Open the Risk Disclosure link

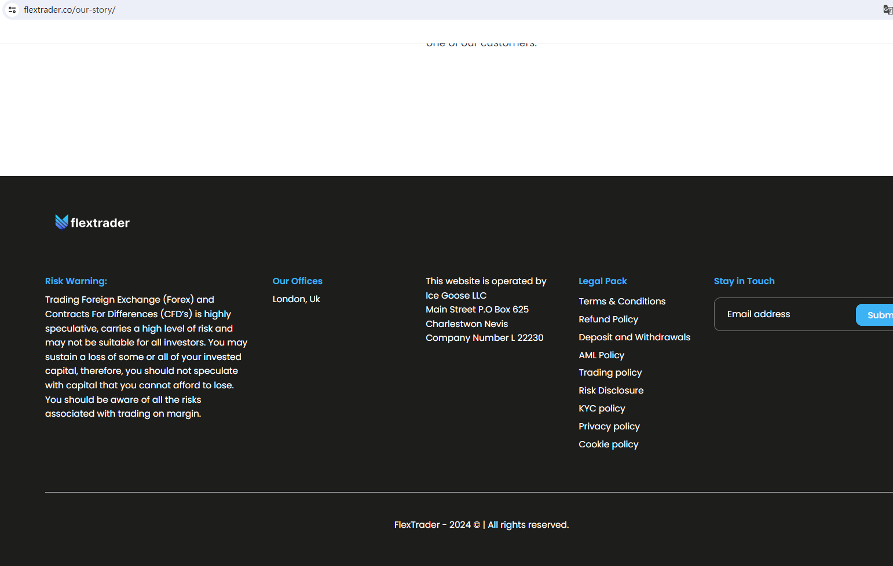[x=611, y=391]
